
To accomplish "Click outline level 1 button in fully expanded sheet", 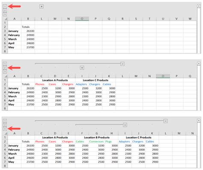I will [x=5, y=121].
